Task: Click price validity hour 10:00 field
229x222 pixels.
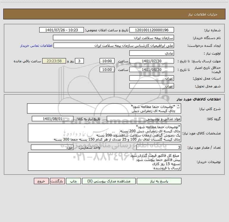Action: (x=107, y=69)
